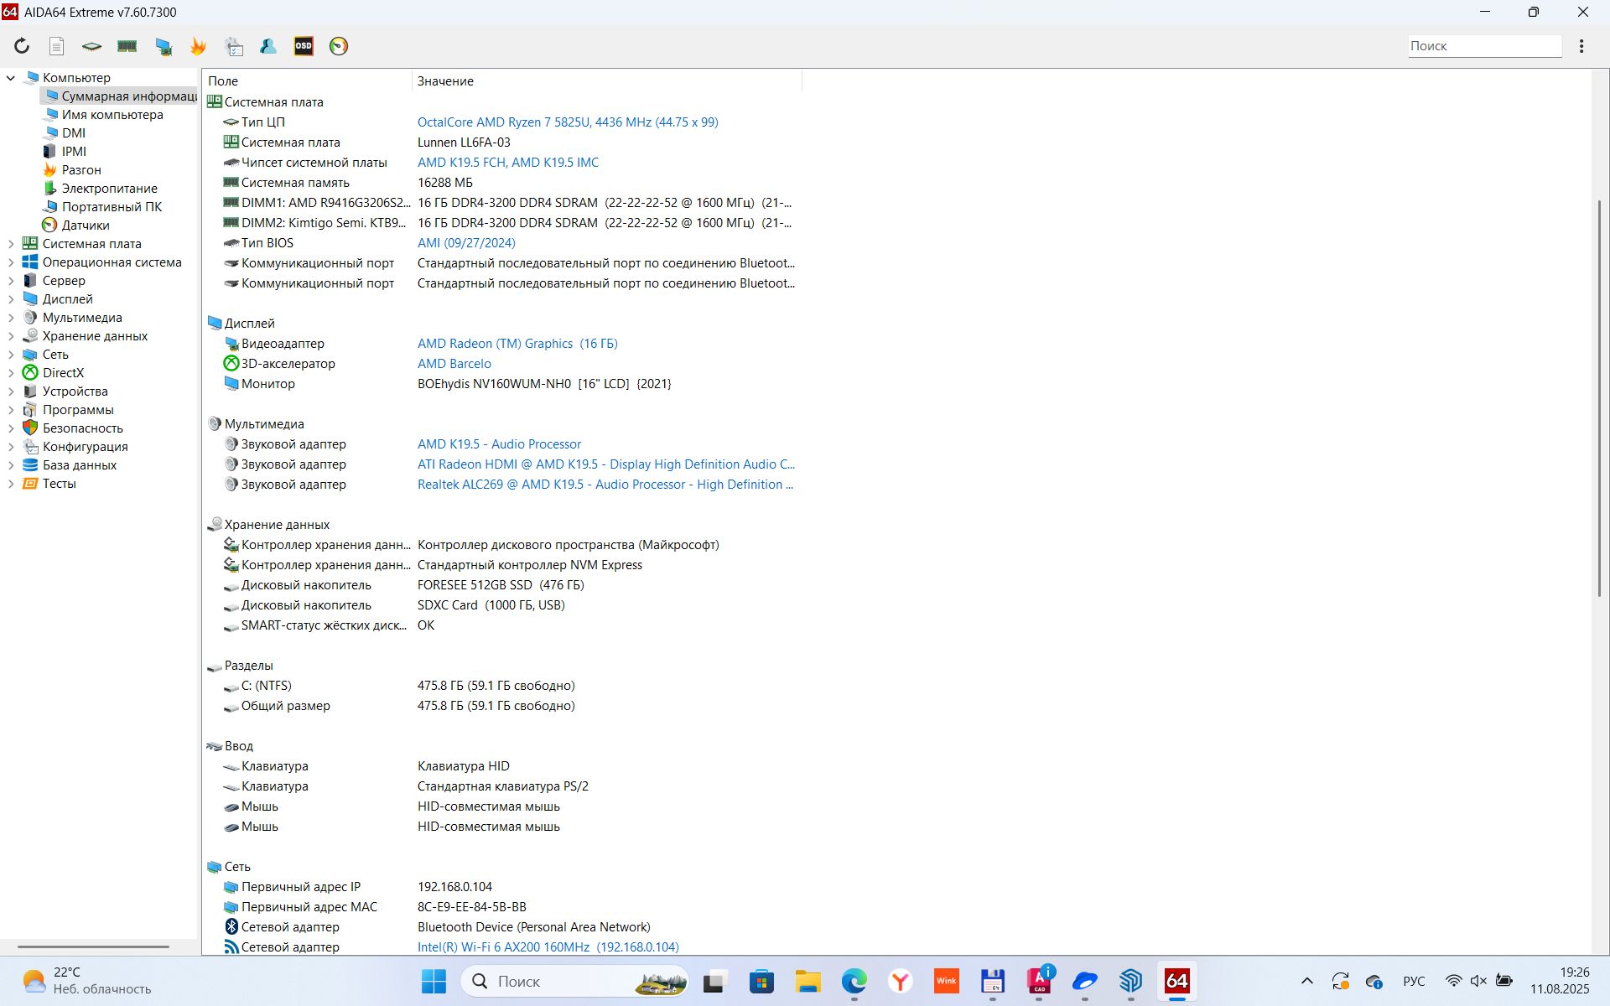The image size is (1610, 1006).
Task: Open the Realtek ALC269 audio link
Action: [x=605, y=485]
